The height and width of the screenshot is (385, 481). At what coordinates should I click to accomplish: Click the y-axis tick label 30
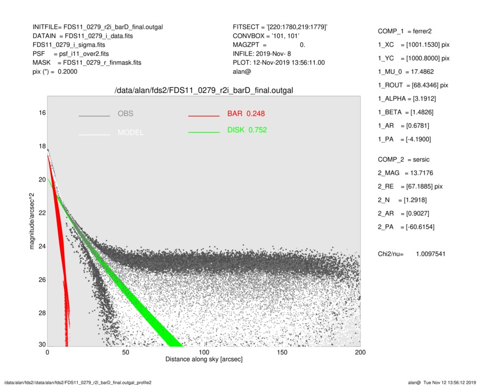(42, 345)
